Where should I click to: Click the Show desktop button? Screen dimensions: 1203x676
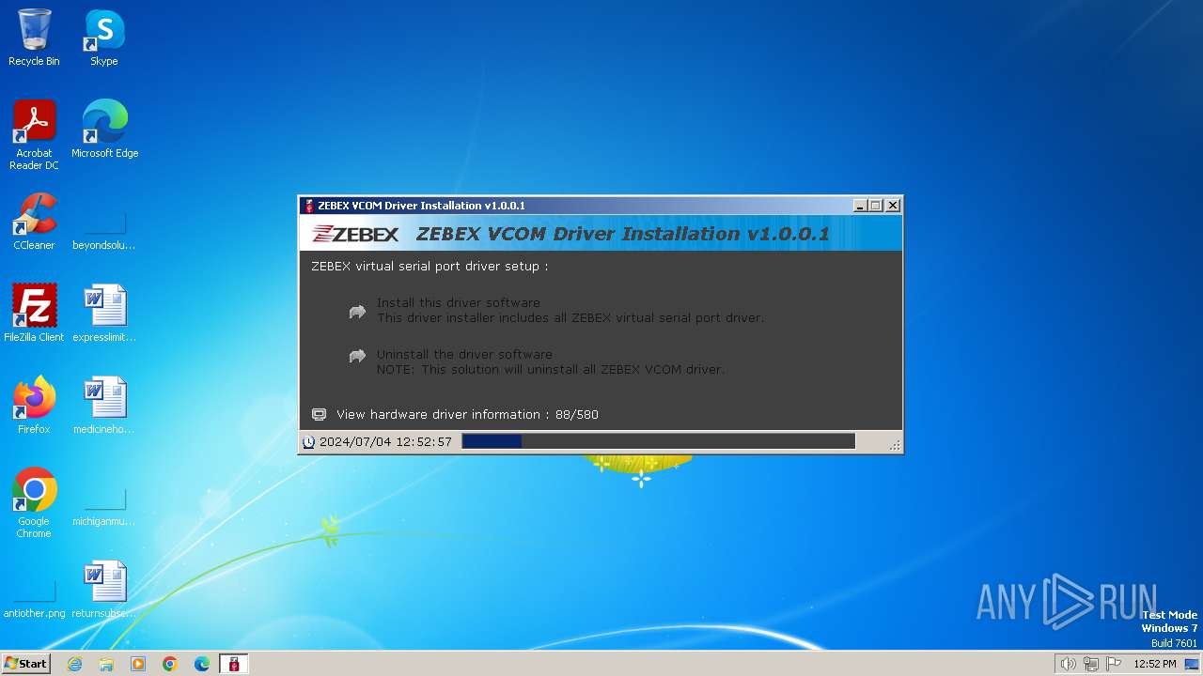[1193, 664]
